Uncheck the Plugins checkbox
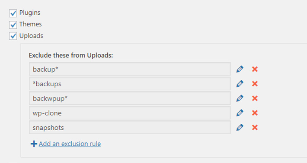Viewport: 307px width, 163px height. pos(13,13)
